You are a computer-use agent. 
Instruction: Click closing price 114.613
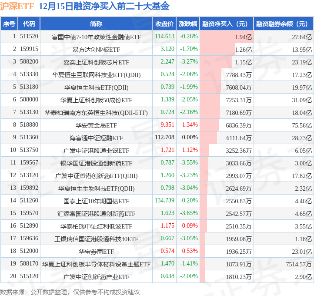pyautogui.click(x=164, y=36)
